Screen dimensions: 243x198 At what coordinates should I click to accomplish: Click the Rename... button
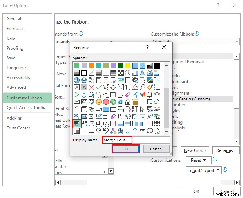coord(226,150)
